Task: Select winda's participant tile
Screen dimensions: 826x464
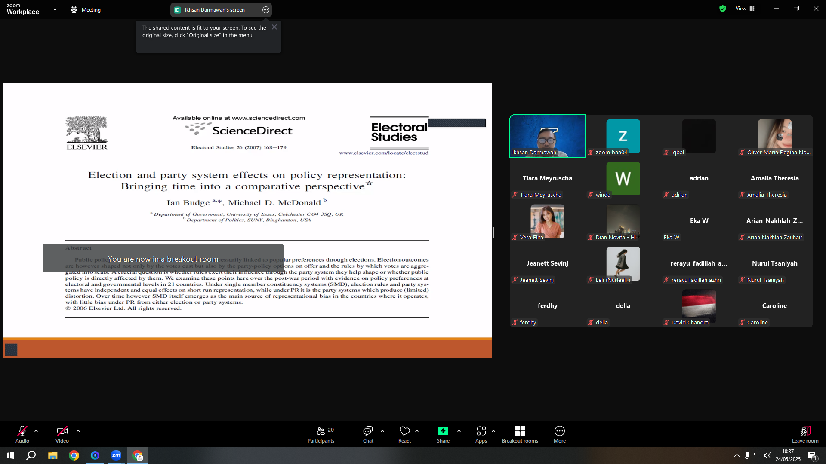Action: tap(623, 178)
